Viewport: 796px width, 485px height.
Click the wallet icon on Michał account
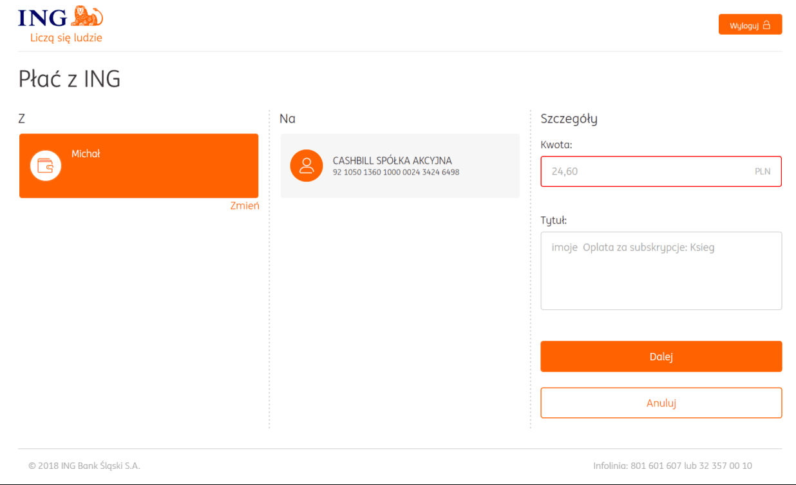46,166
